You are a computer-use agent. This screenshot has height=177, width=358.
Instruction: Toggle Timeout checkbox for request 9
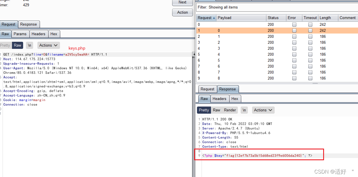point(310,78)
